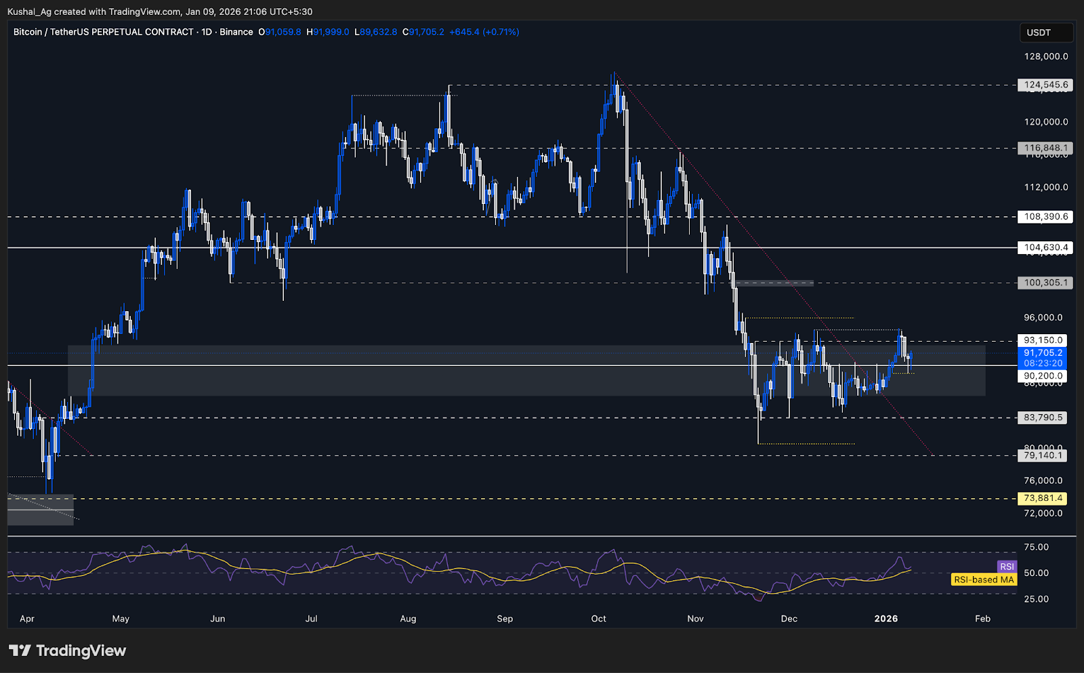Click the Binance exchange name in the legend
The height and width of the screenshot is (673, 1084).
[236, 32]
